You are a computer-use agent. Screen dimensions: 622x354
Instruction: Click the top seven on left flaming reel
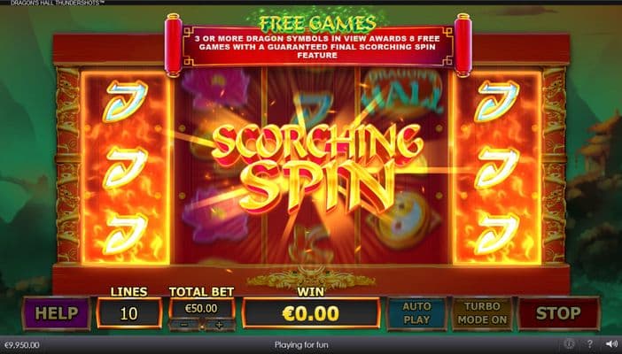coord(125,101)
